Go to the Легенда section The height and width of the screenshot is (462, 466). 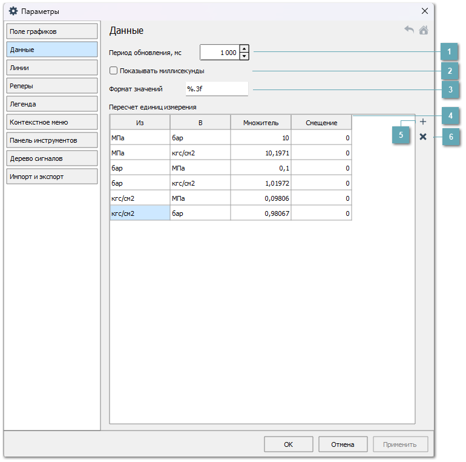tap(51, 104)
